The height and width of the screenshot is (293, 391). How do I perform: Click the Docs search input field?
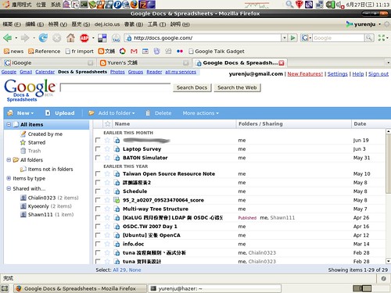coord(116,88)
